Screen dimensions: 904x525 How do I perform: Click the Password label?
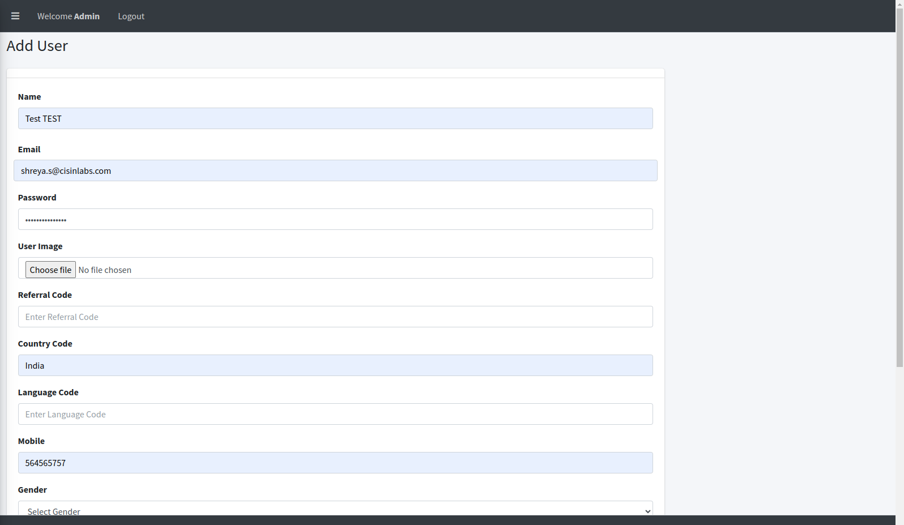[37, 198]
